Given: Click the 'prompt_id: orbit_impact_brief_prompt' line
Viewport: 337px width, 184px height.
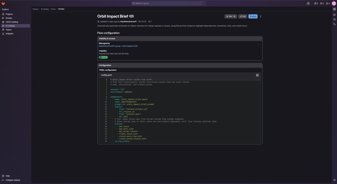Looking at the screenshot, I should coord(134,104).
